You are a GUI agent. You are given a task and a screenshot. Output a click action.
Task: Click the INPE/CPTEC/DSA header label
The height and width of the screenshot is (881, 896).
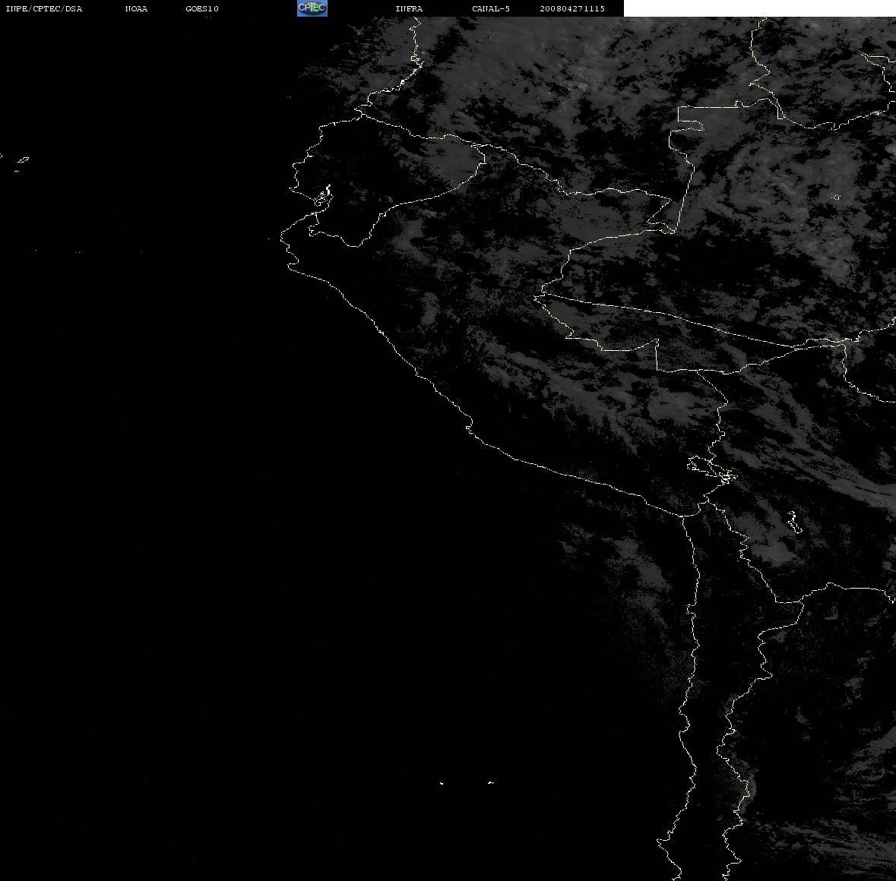click(44, 8)
